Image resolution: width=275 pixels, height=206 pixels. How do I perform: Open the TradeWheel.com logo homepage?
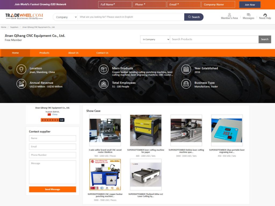[x=24, y=16]
